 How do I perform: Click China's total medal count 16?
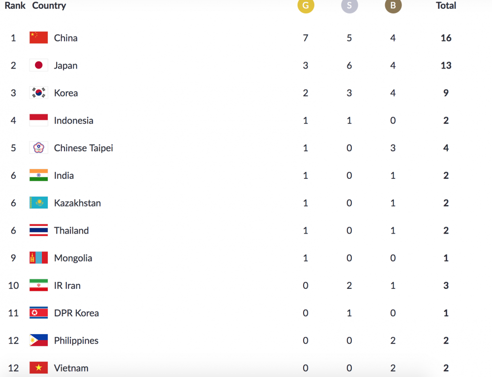point(446,38)
